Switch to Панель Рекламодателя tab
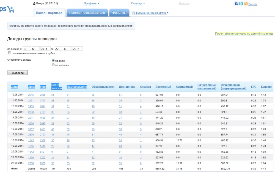This screenshot has height=173, width=275. point(87,13)
